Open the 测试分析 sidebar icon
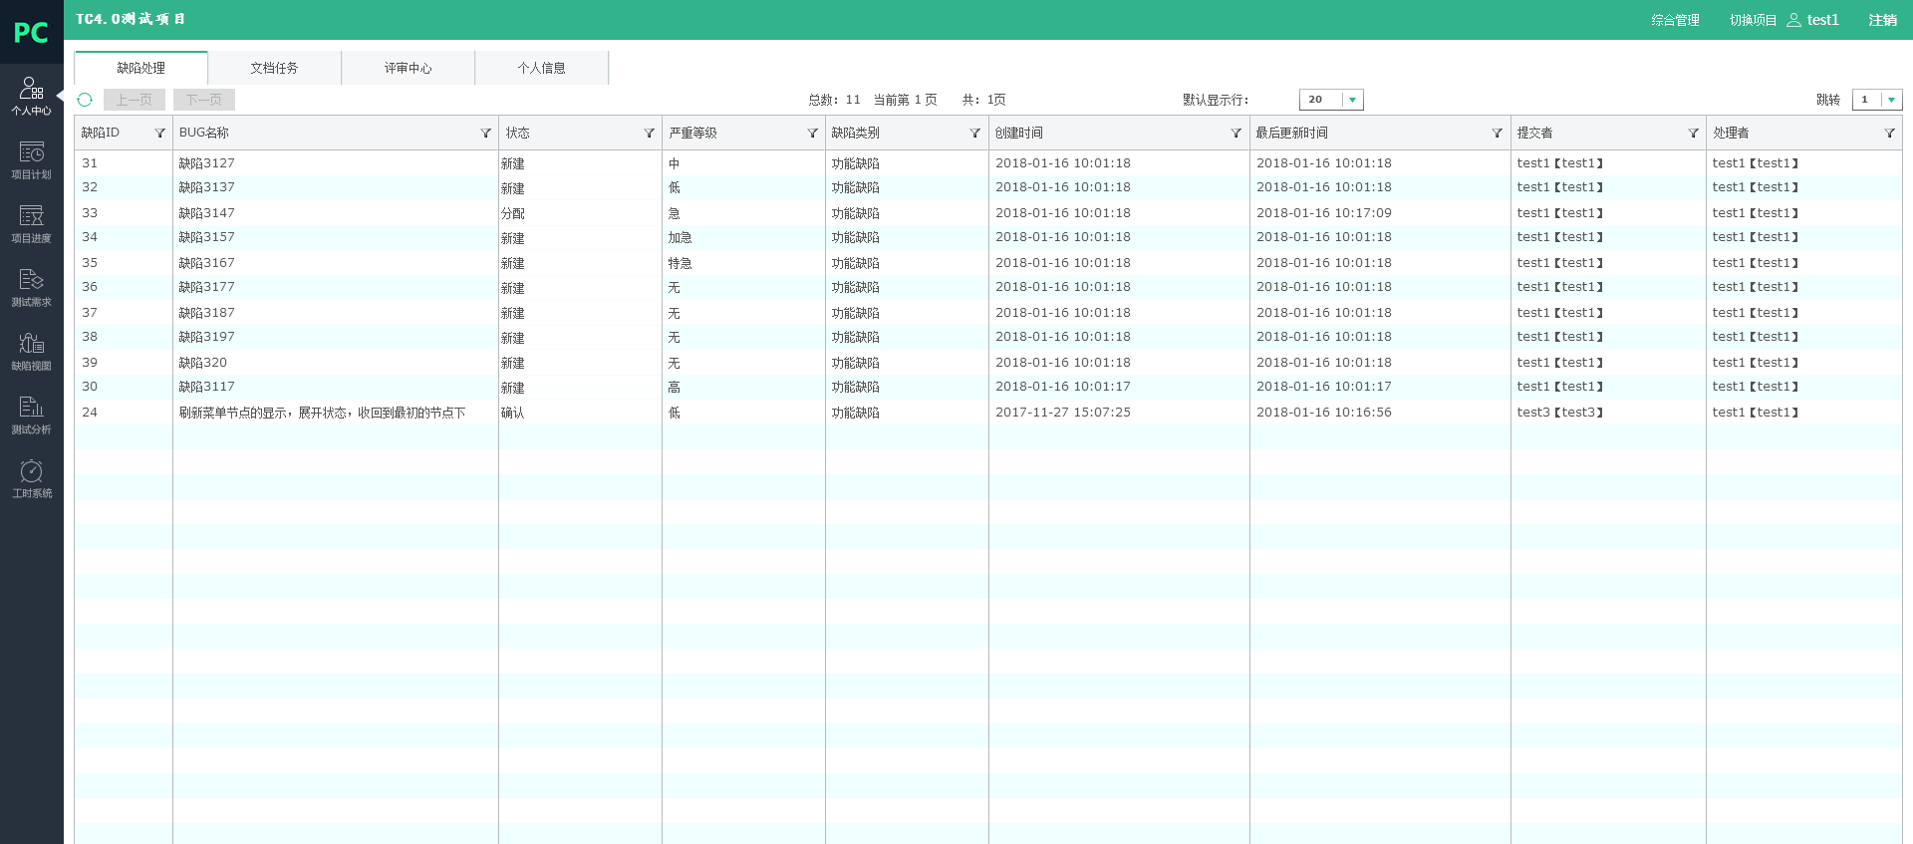The image size is (1913, 844). [31, 416]
